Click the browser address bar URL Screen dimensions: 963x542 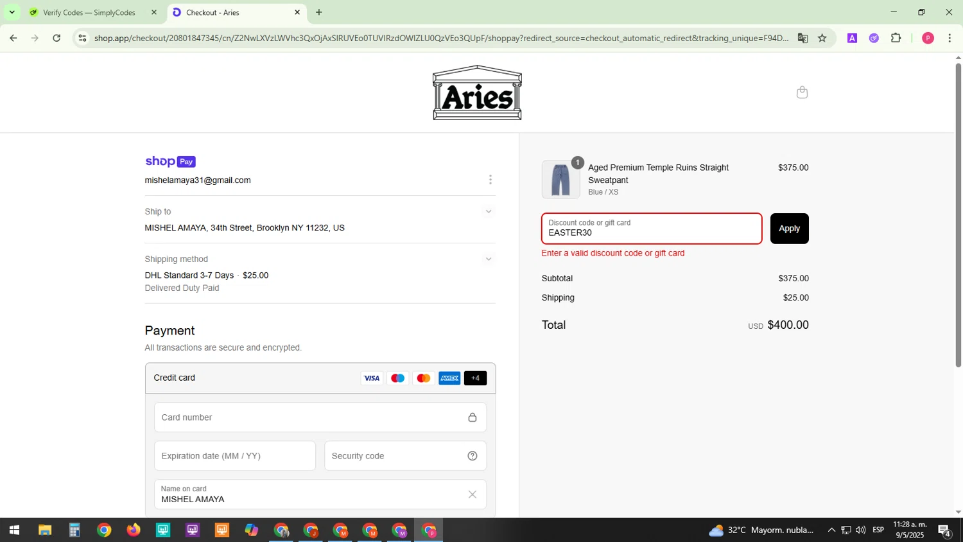(x=441, y=38)
